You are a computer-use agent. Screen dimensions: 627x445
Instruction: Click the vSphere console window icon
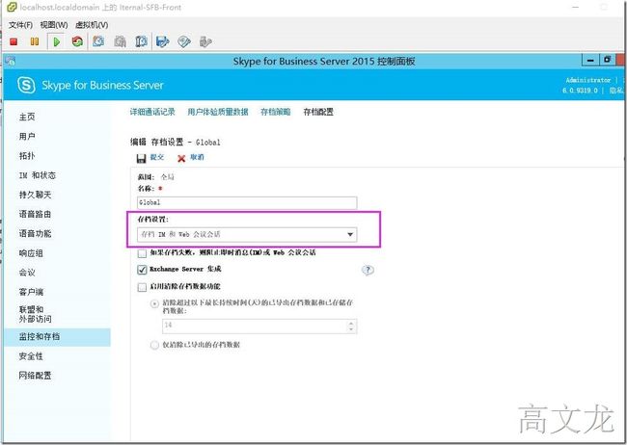pos(12,7)
